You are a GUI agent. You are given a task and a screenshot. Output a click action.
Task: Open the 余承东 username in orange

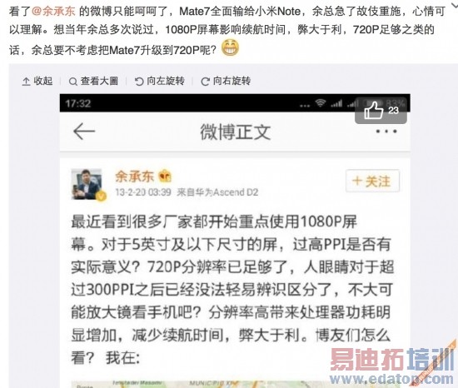point(134,177)
